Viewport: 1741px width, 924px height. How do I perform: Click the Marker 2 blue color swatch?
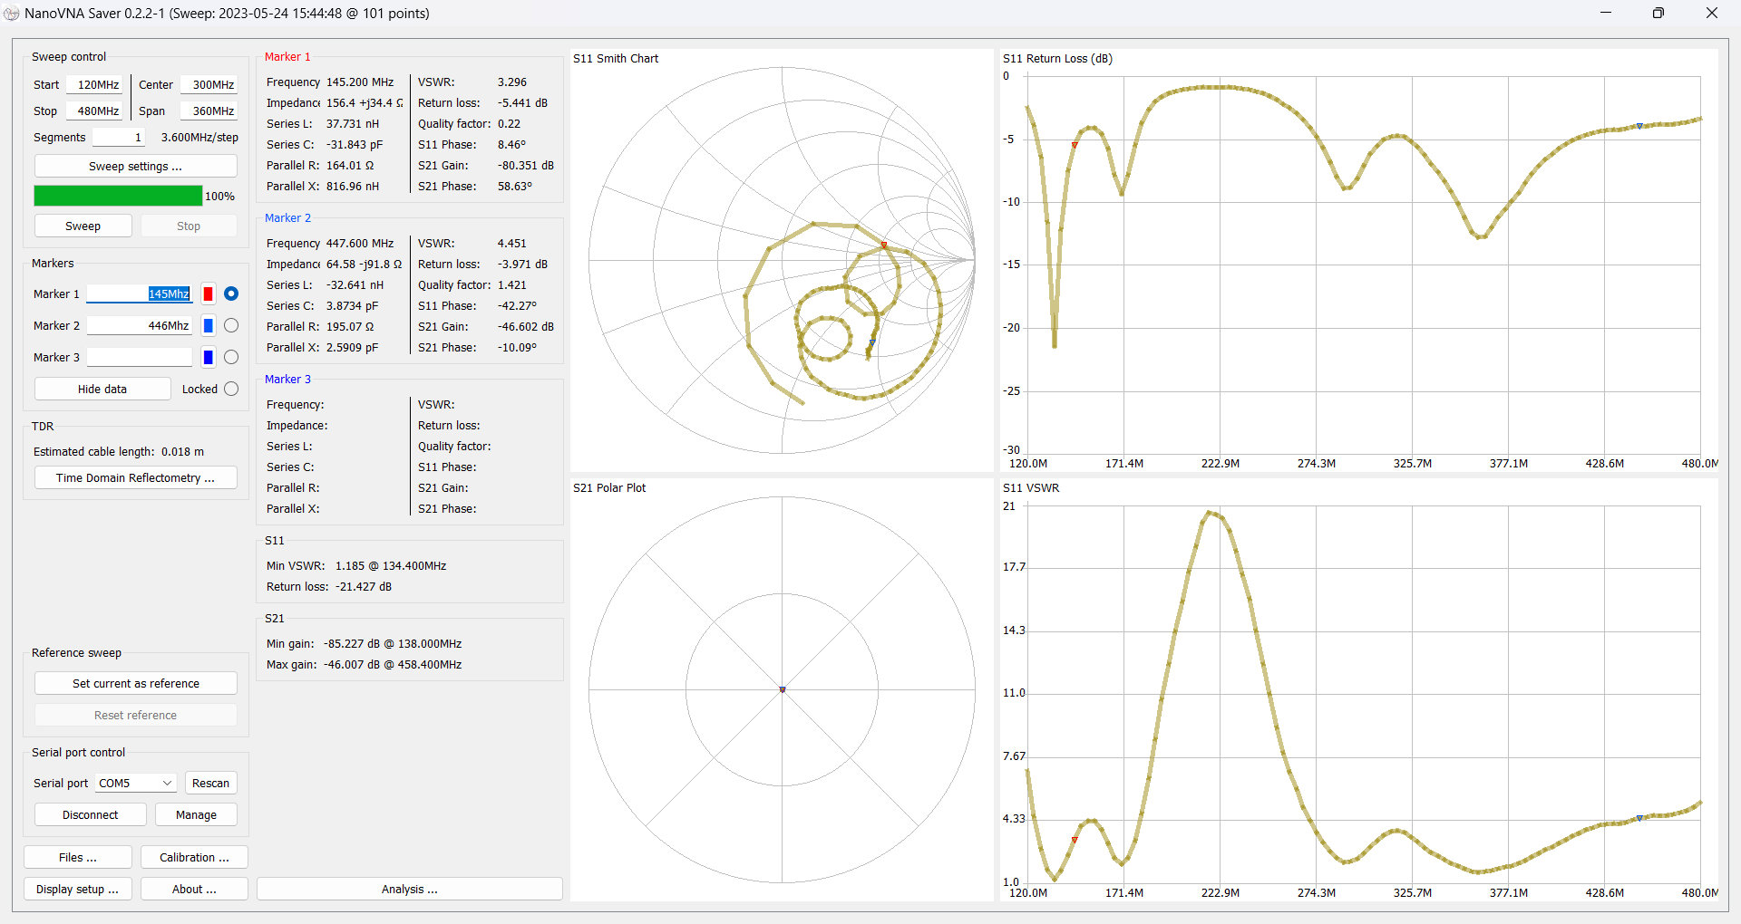[x=208, y=325]
